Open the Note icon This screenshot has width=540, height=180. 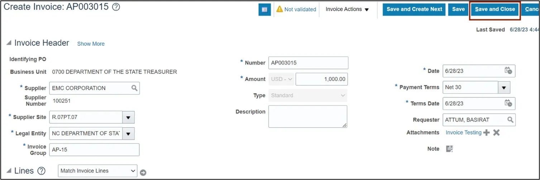pyautogui.click(x=449, y=148)
